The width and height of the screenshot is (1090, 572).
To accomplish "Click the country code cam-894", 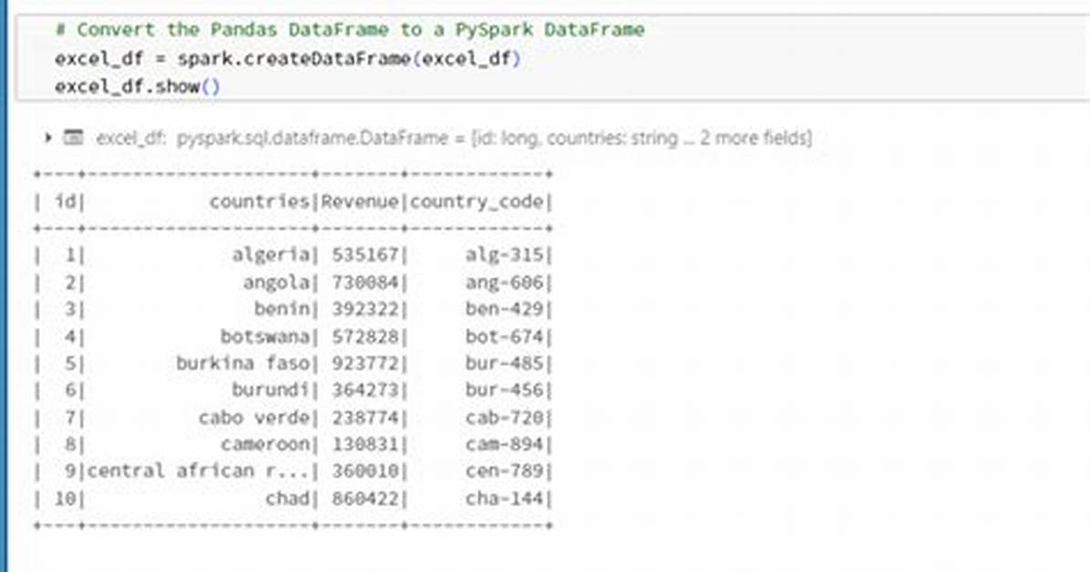I will pyautogui.click(x=505, y=444).
